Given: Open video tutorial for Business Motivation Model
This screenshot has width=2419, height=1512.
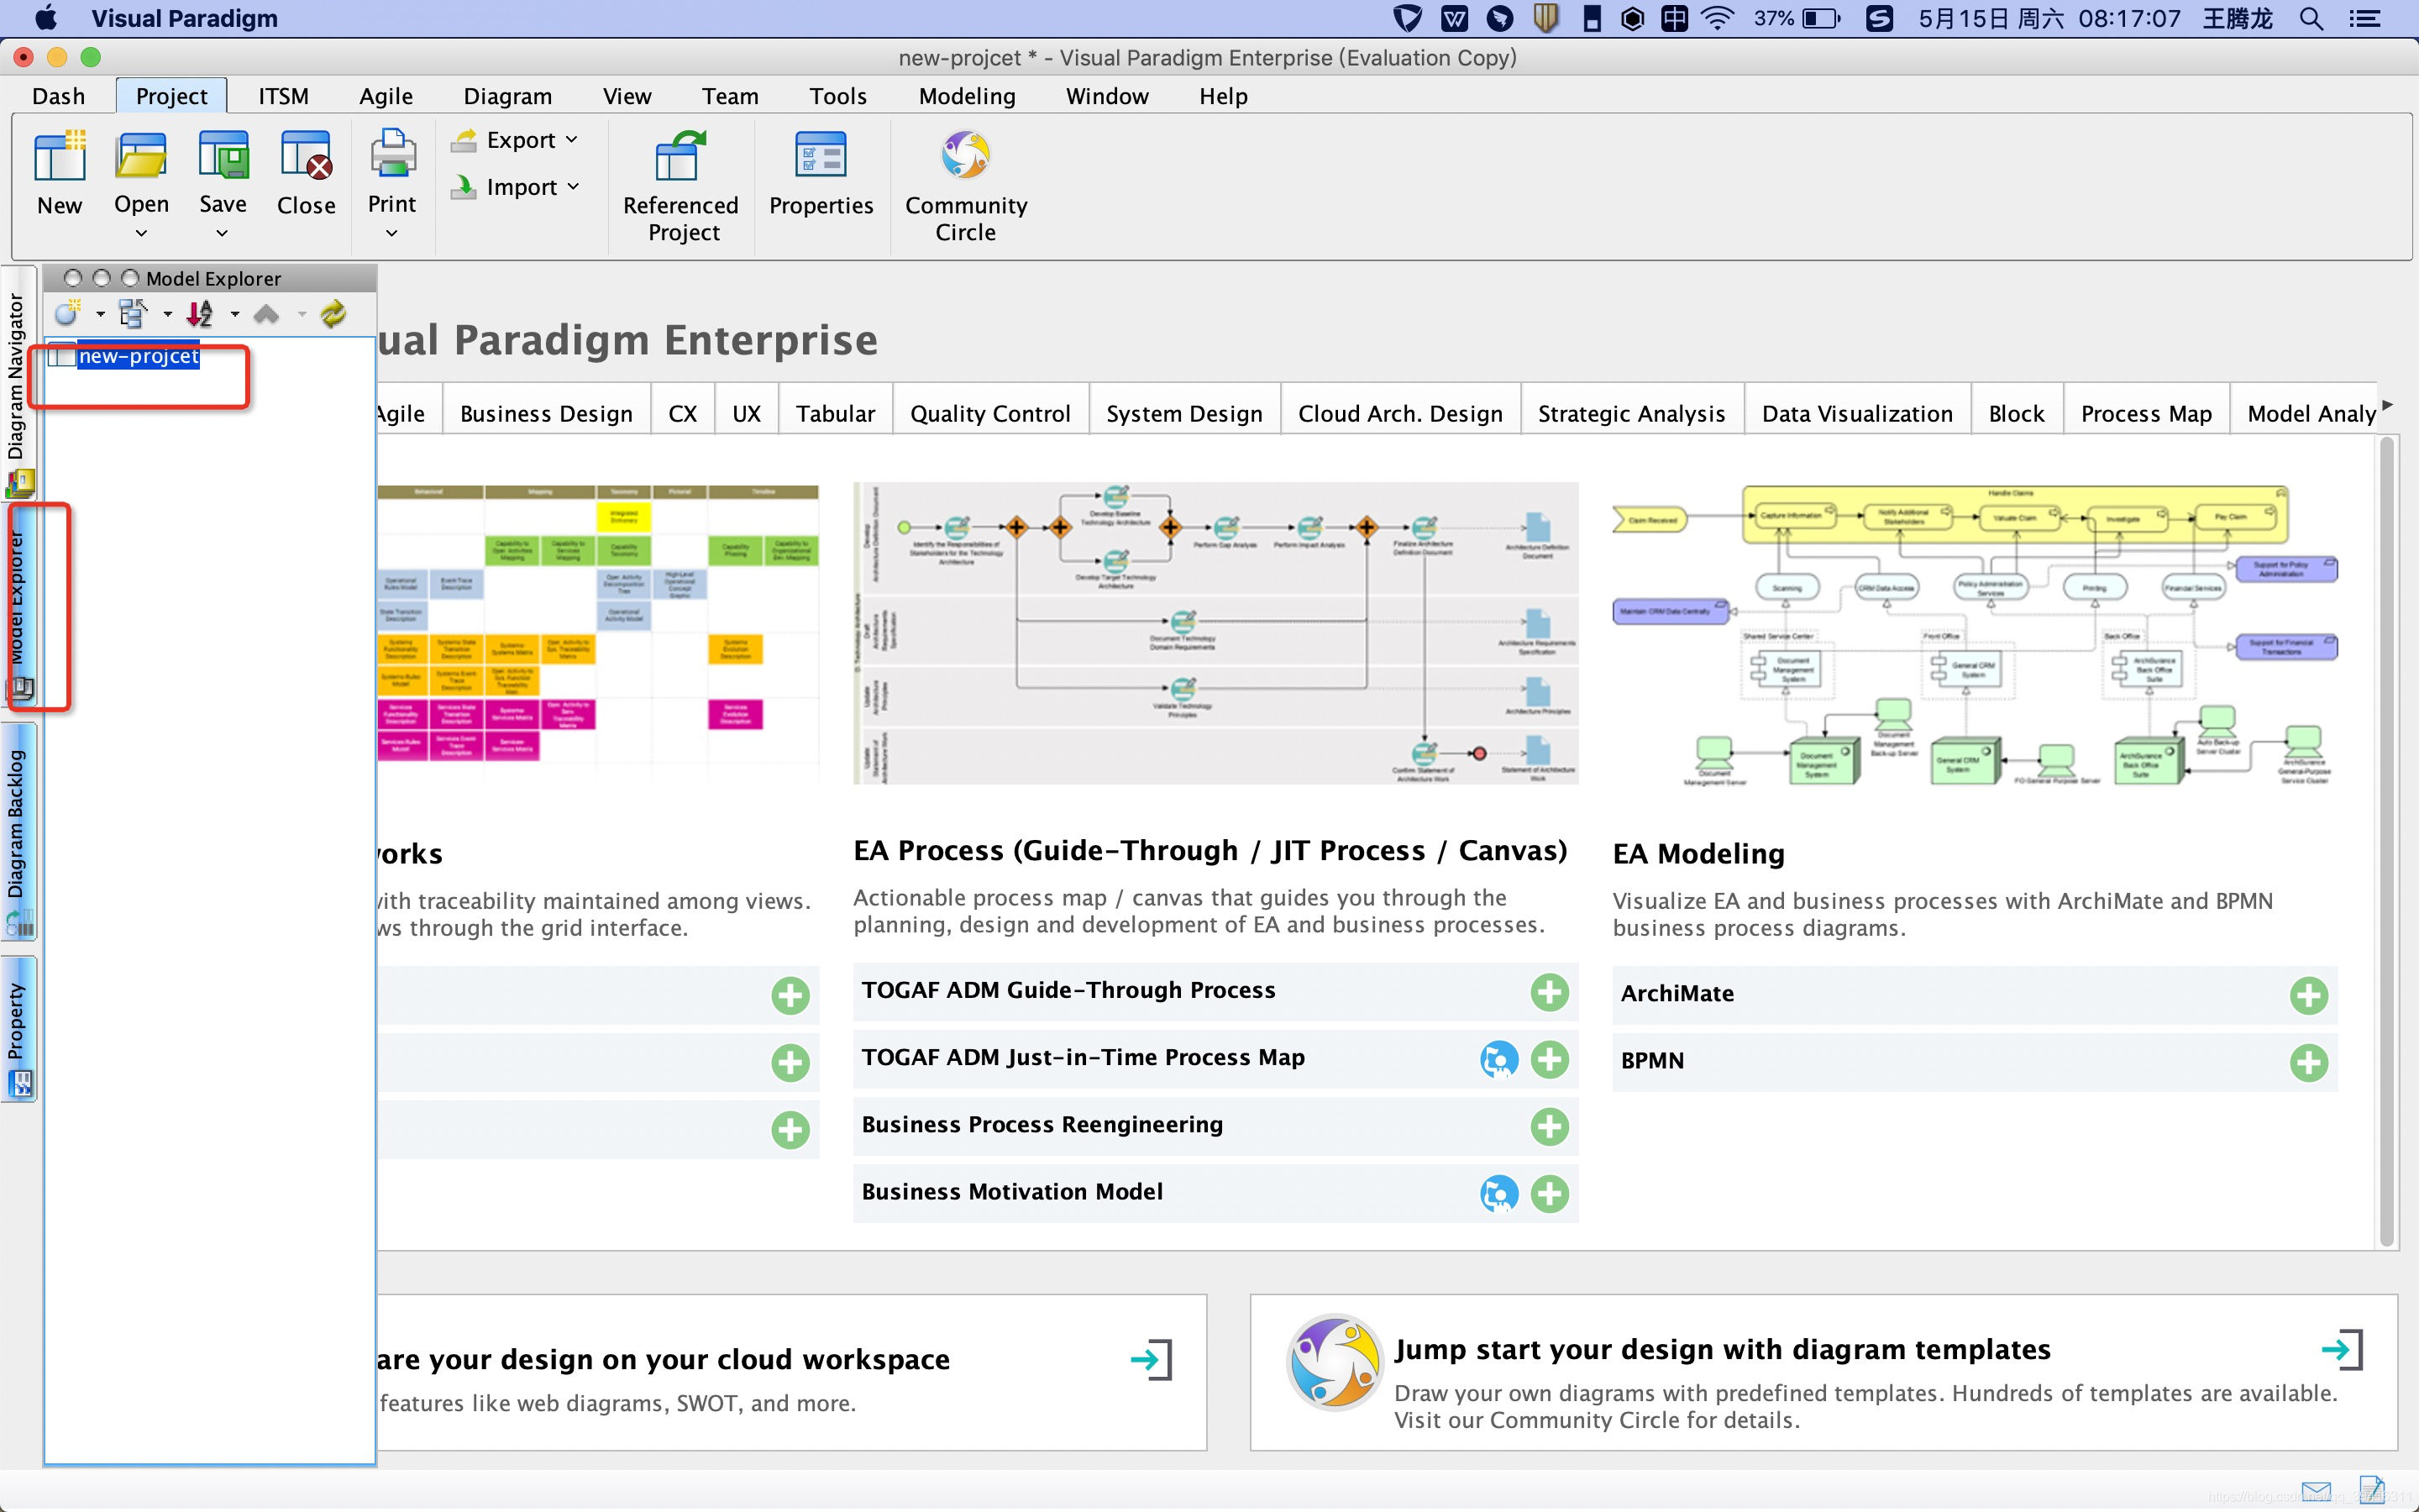Looking at the screenshot, I should pyautogui.click(x=1498, y=1193).
